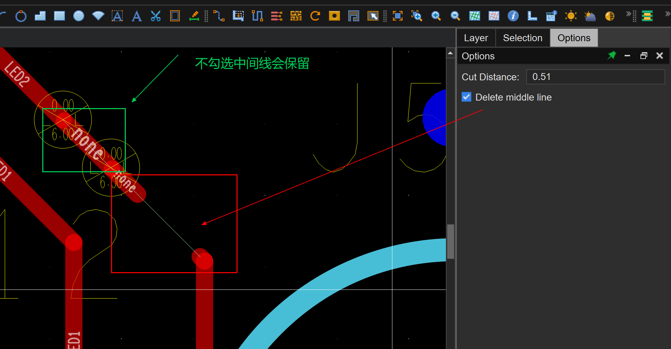
Task: Click the canvas scrollbar up arrow
Action: click(450, 53)
